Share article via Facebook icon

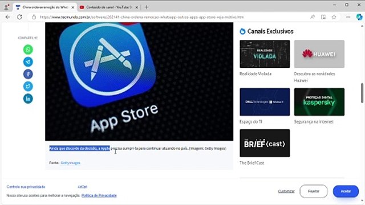(28, 74)
